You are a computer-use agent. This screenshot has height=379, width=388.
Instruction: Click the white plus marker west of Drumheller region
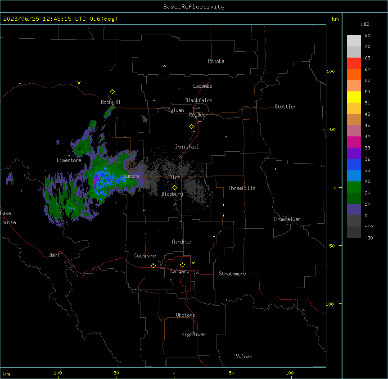275,169
